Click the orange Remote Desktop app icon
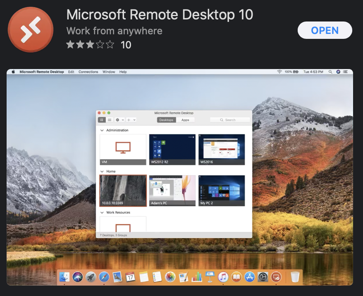Viewport: 363px width, 296px height. pyautogui.click(x=31, y=30)
